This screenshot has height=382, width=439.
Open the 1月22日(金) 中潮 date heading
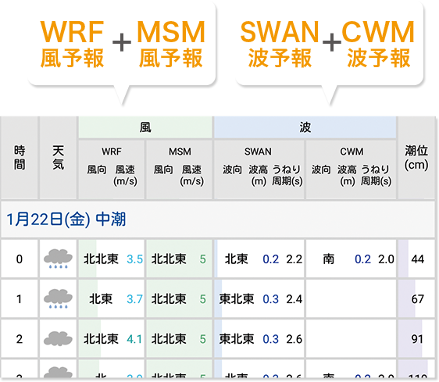coord(66,220)
